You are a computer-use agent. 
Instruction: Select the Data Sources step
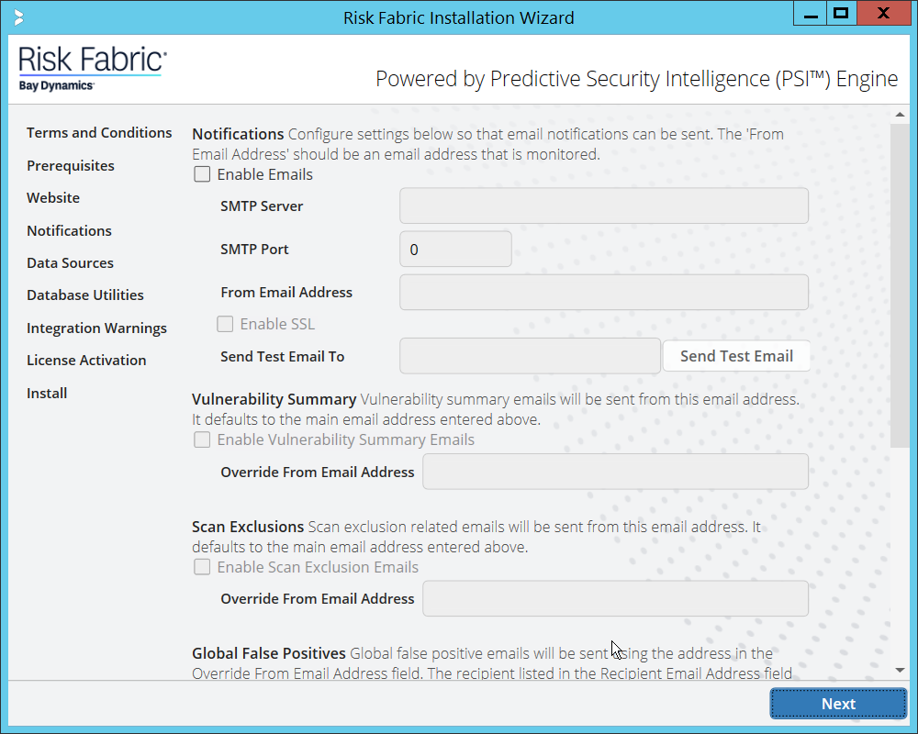[70, 263]
